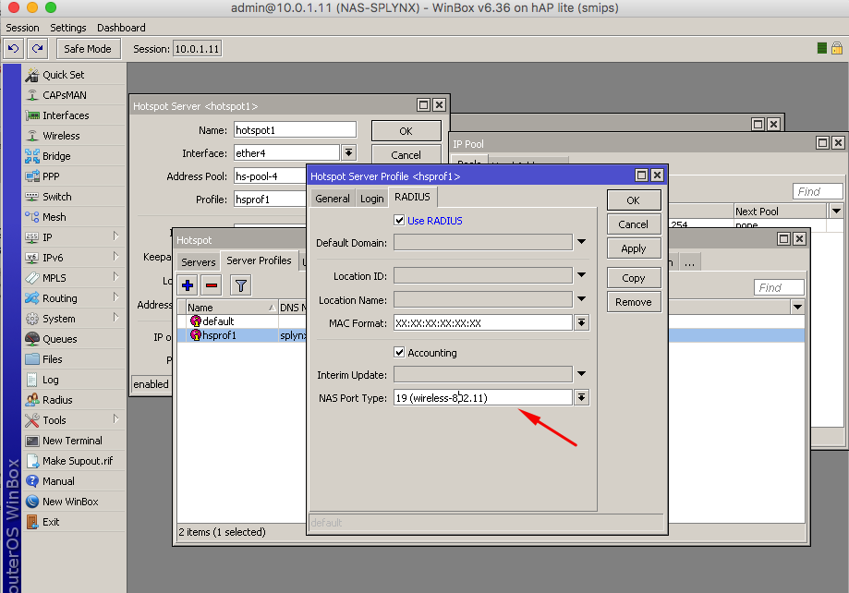Switch to the Login tab
The width and height of the screenshot is (849, 593).
click(371, 199)
